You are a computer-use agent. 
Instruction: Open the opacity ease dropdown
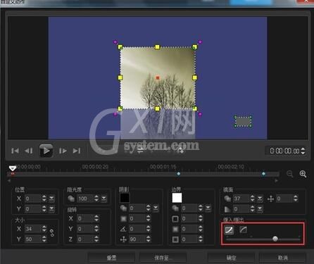tap(103, 199)
